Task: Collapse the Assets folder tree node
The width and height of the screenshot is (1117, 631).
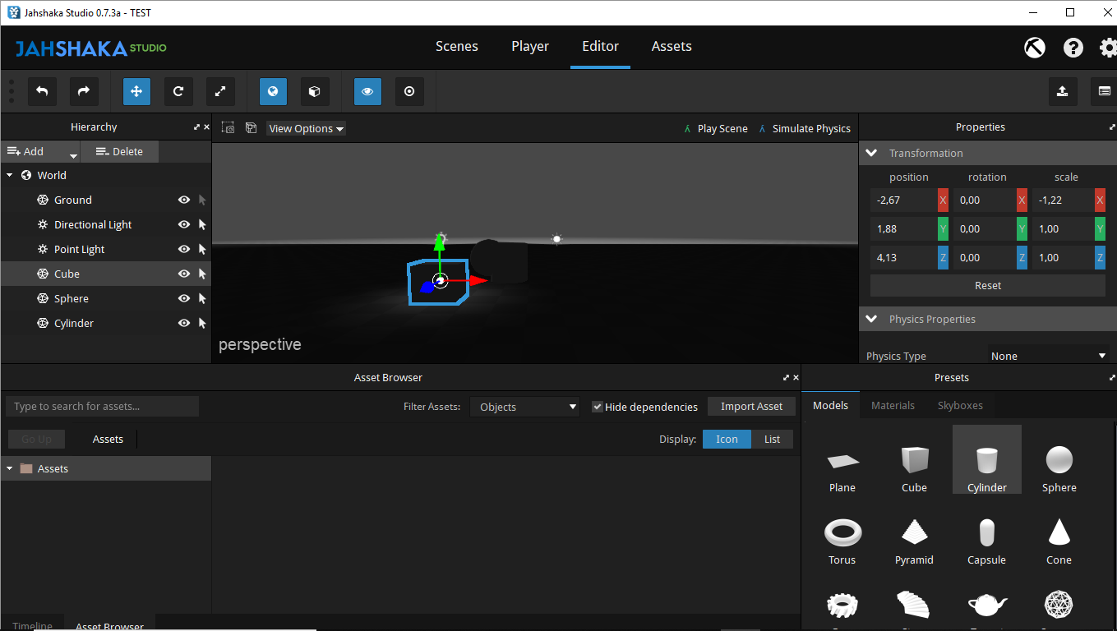Action: tap(10, 468)
